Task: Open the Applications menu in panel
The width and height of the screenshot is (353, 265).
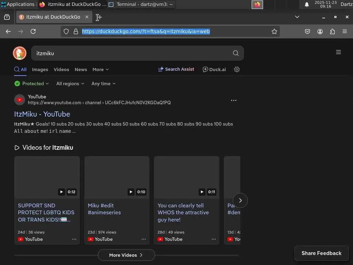Action: pyautogui.click(x=19, y=4)
